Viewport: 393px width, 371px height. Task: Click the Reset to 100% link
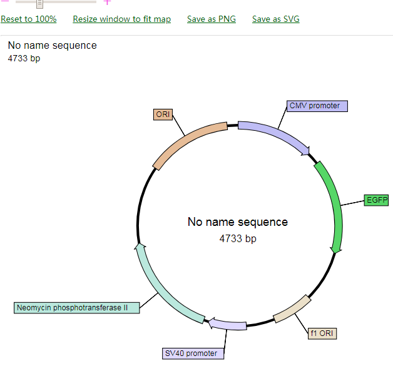(29, 19)
